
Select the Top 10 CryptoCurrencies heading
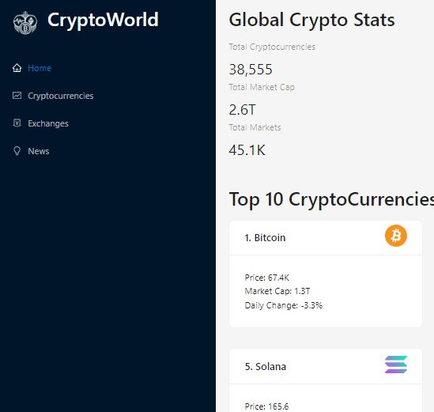(x=331, y=199)
